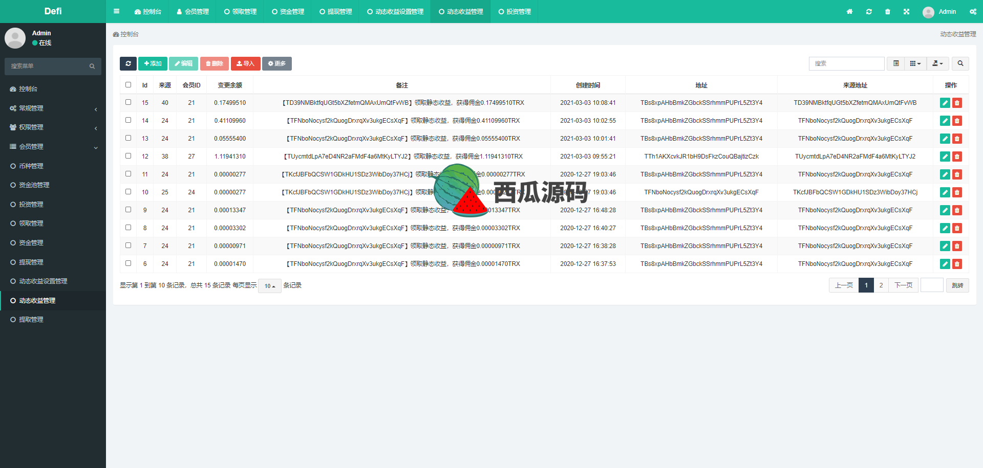This screenshot has height=468, width=983.
Task: Click the sidebar Admin profile avatar
Action: point(15,38)
